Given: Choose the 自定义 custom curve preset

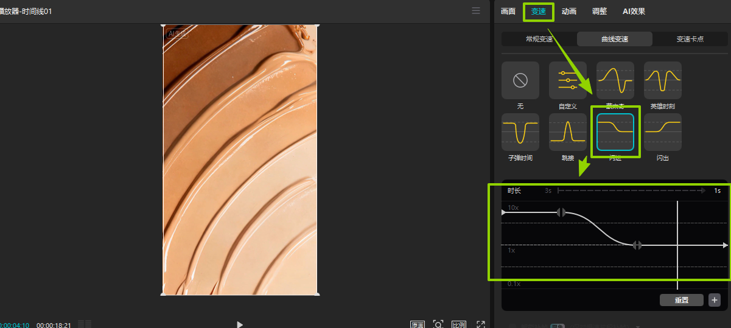Looking at the screenshot, I should point(567,80).
